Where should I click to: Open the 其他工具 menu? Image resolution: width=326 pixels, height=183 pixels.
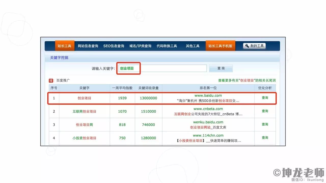point(193,46)
